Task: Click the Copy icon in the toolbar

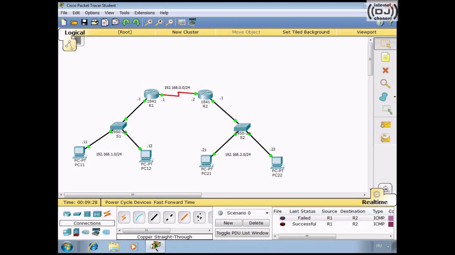Action: 105,22
